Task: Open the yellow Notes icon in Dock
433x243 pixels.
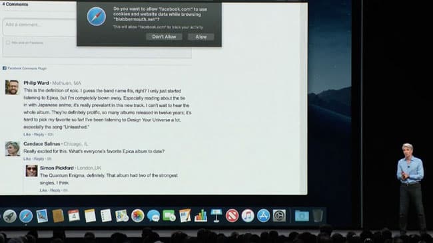Action: point(90,216)
